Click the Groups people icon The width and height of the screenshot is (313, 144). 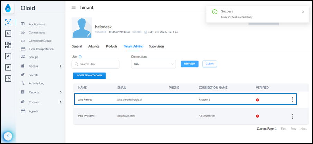(x=23, y=56)
